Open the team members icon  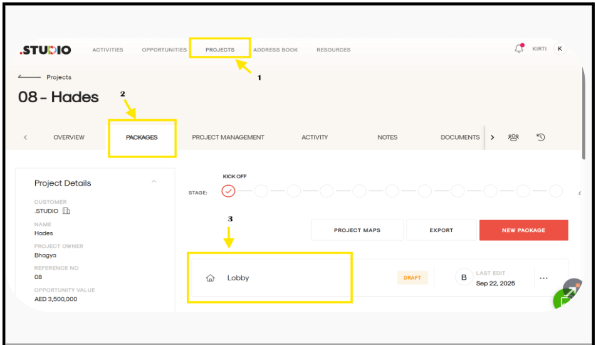click(x=513, y=137)
